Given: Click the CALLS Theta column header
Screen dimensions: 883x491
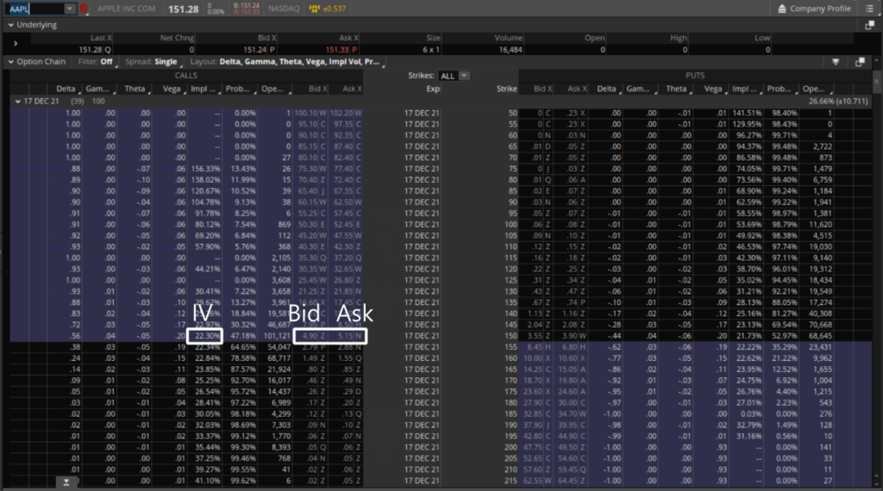Looking at the screenshot, I should coord(135,89).
